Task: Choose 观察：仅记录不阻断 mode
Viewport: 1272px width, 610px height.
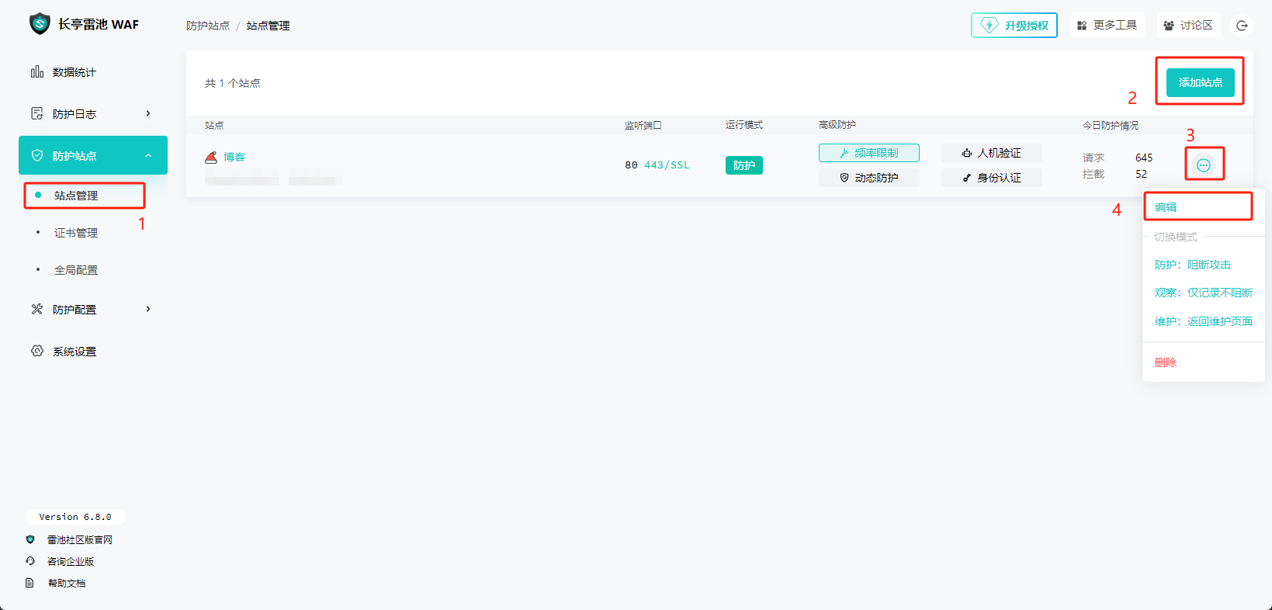Action: point(1203,293)
